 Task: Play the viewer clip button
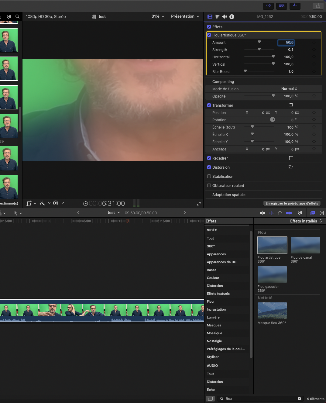[85, 203]
